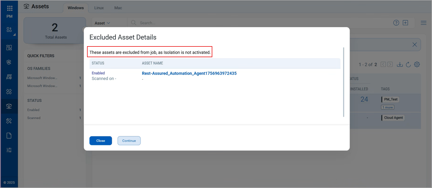Open the Asset dropdown beside search

coord(102,23)
